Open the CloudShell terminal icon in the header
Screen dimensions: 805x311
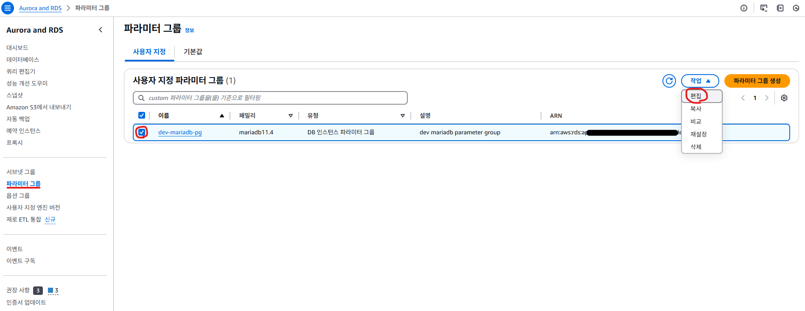click(x=764, y=8)
